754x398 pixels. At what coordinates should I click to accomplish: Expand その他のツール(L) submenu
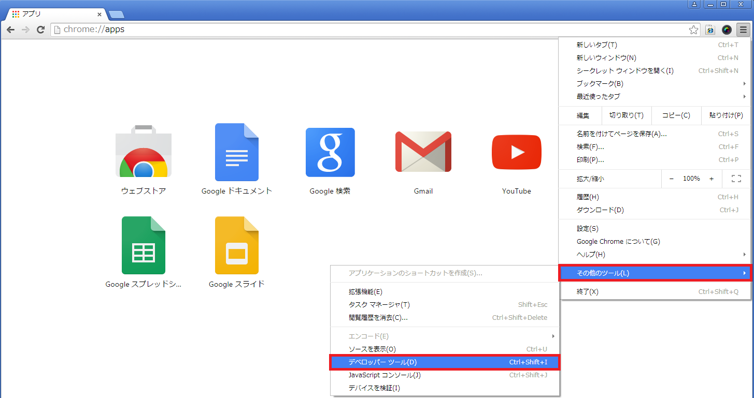[655, 273]
